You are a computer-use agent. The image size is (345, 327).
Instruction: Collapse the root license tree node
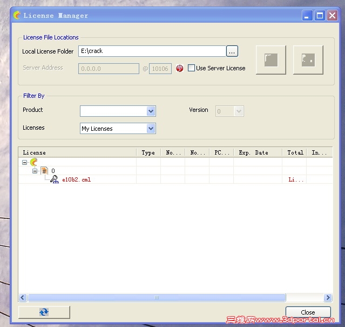tap(24, 163)
